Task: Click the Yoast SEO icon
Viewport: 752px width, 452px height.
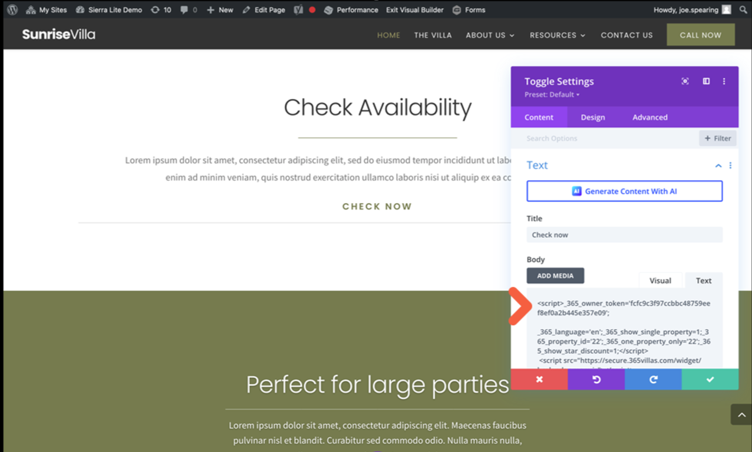Action: pos(298,10)
